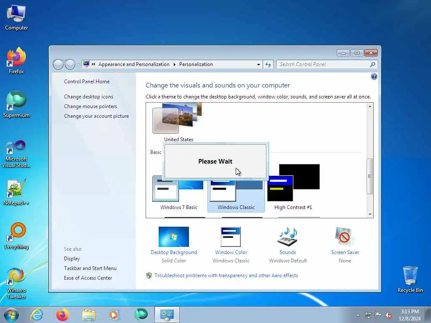Screen dimensions: 431x323
Task: Click the Show desktop button
Action: click(428, 315)
